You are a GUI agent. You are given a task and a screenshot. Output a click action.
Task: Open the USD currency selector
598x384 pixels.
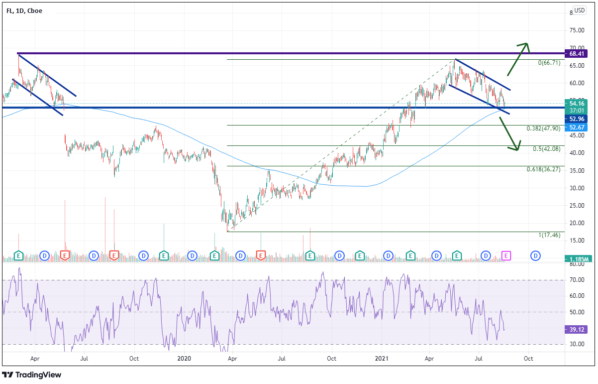579,10
